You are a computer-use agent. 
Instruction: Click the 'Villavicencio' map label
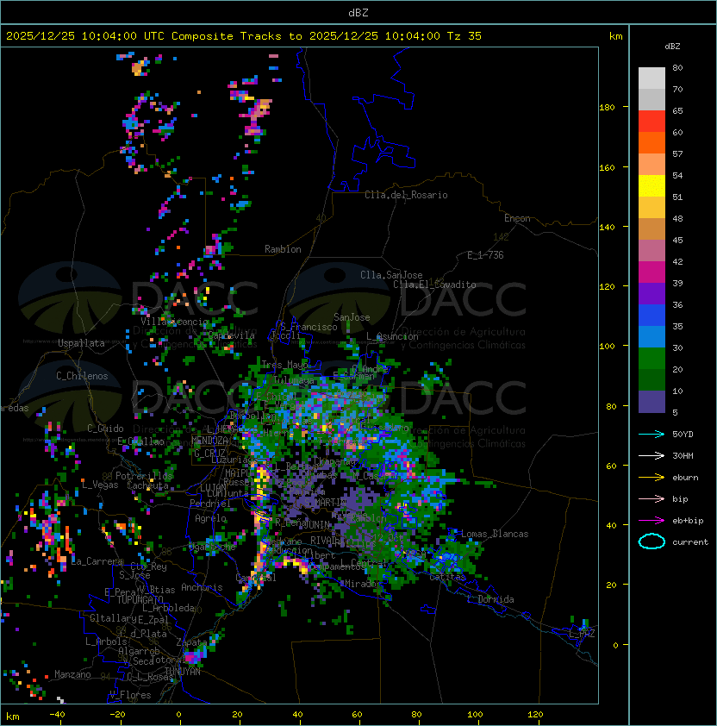(x=174, y=322)
